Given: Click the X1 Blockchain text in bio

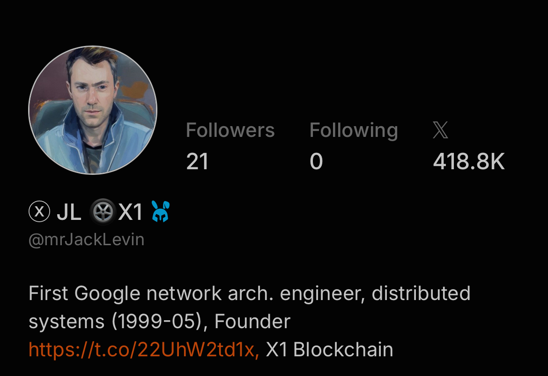Looking at the screenshot, I should click(329, 349).
